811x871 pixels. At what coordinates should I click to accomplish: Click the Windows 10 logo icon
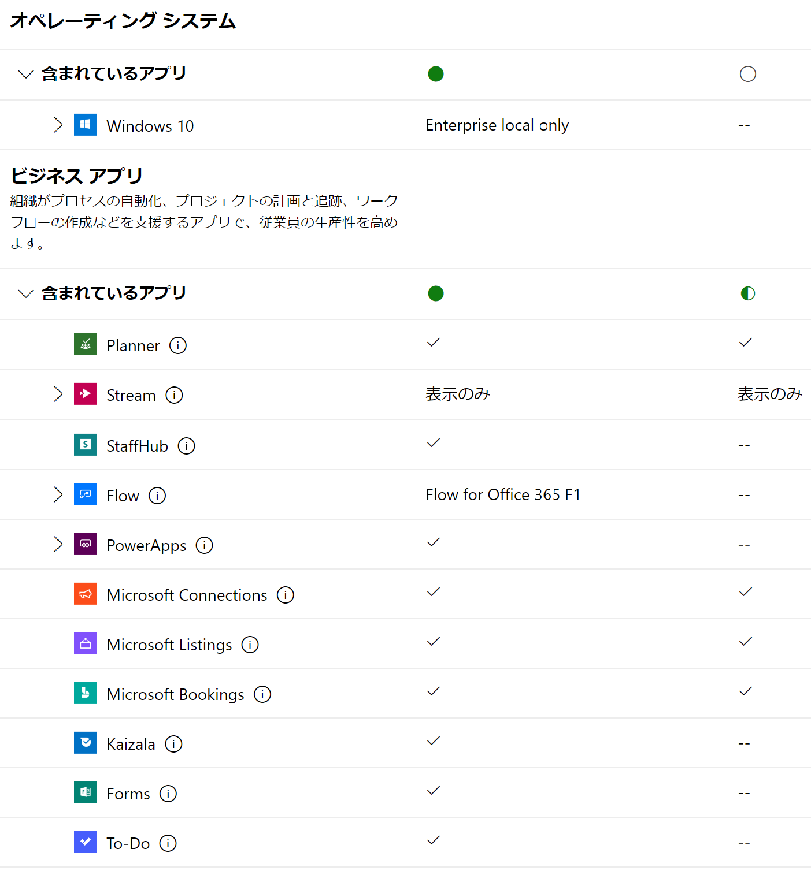(x=86, y=125)
